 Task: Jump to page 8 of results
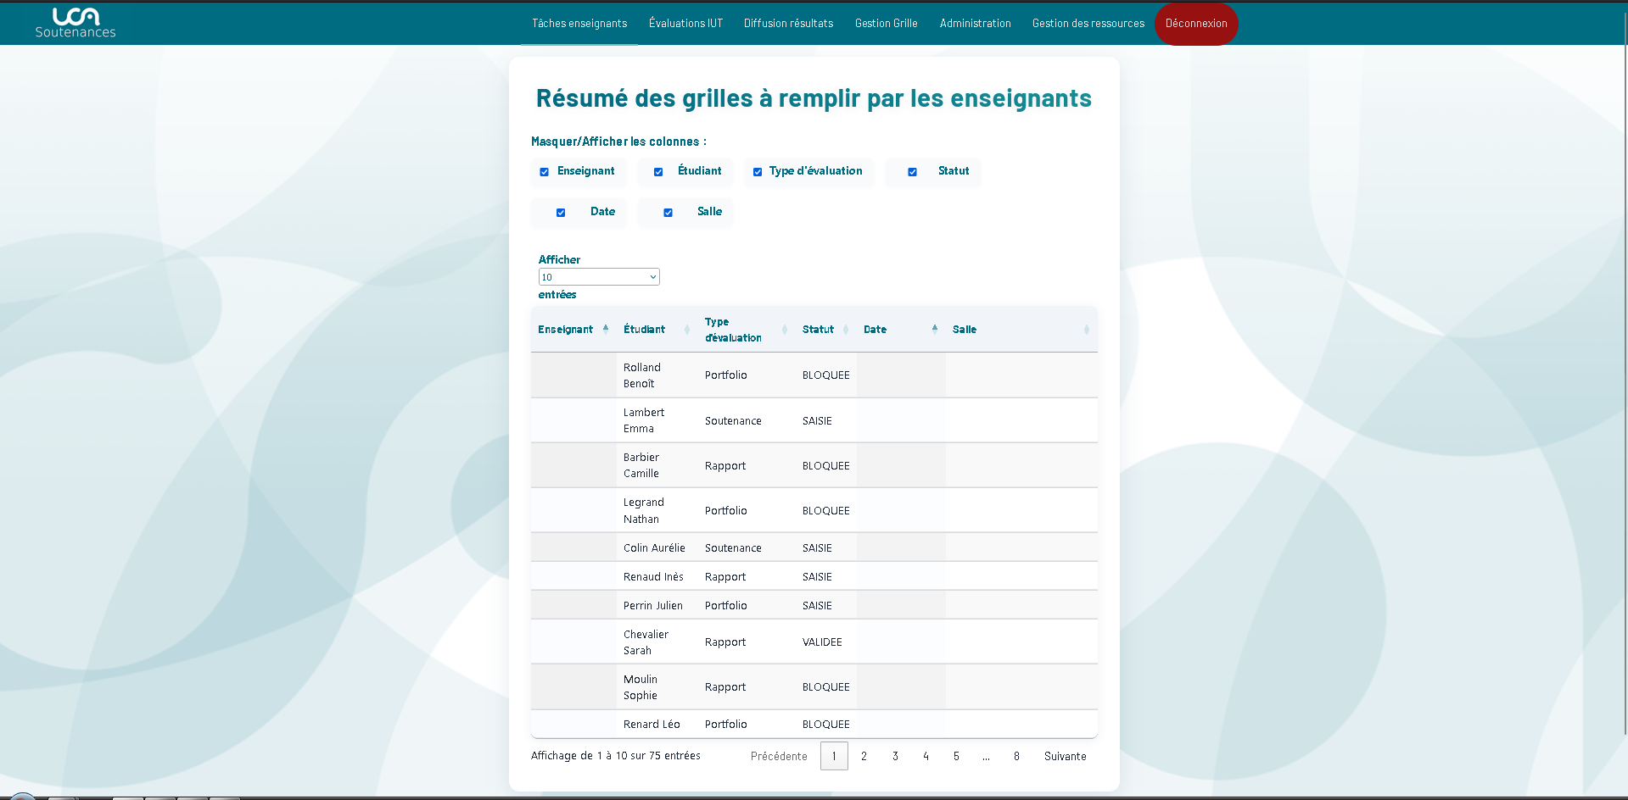click(1015, 756)
